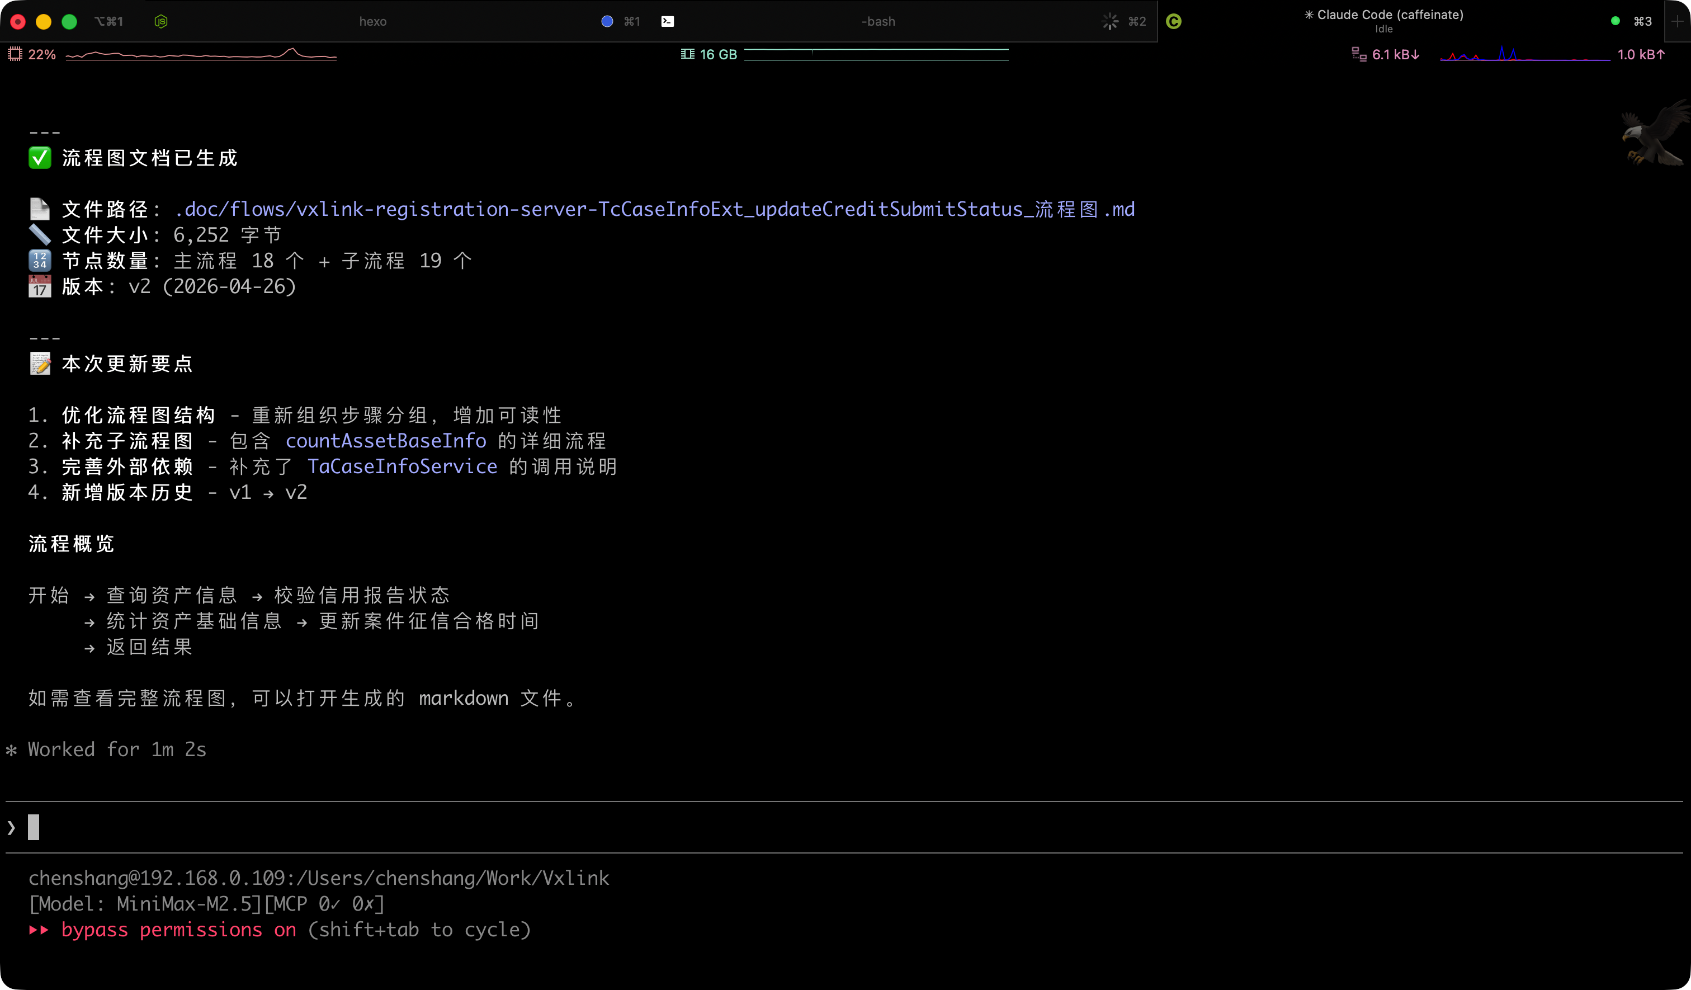
Task: Click the CPU usage sparkline graph
Action: [x=201, y=54]
